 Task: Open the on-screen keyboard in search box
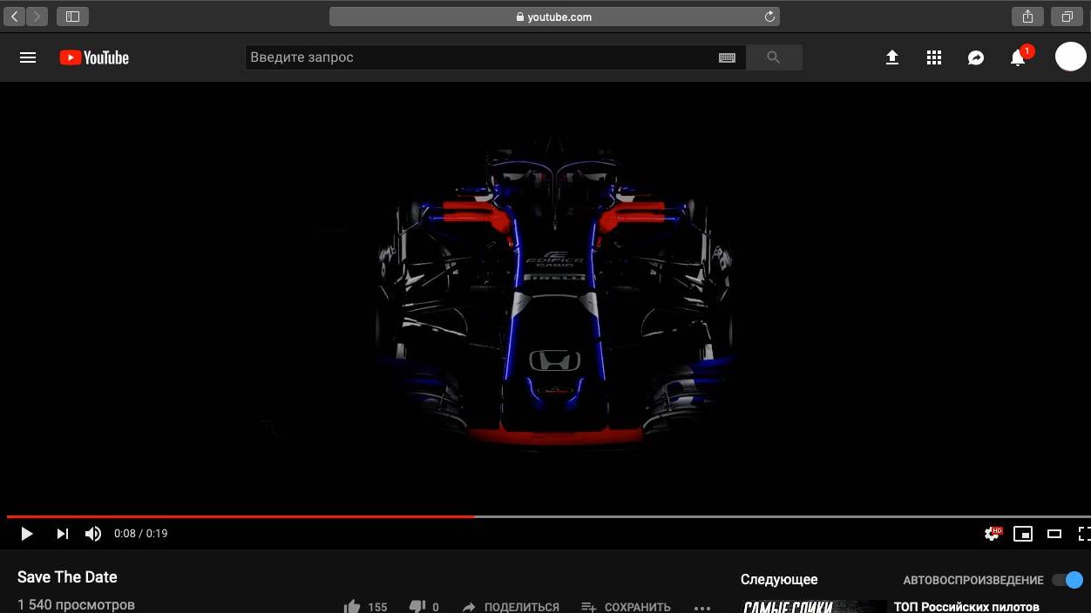(727, 57)
